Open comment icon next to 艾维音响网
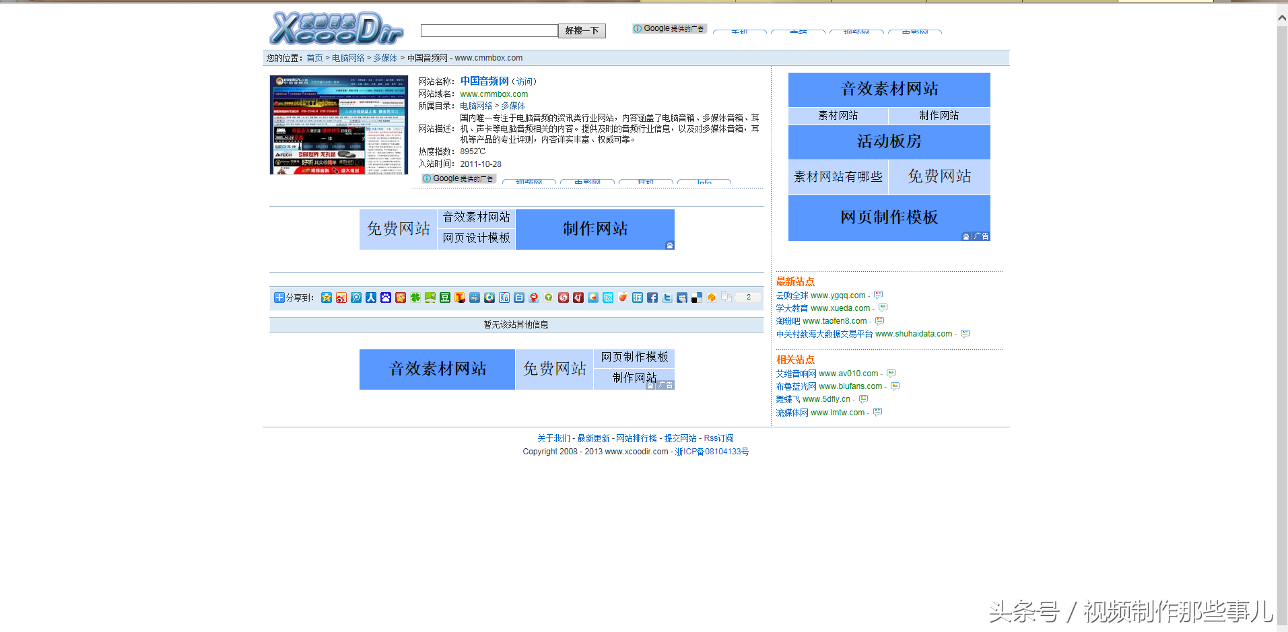The height and width of the screenshot is (632, 1288). pos(891,373)
